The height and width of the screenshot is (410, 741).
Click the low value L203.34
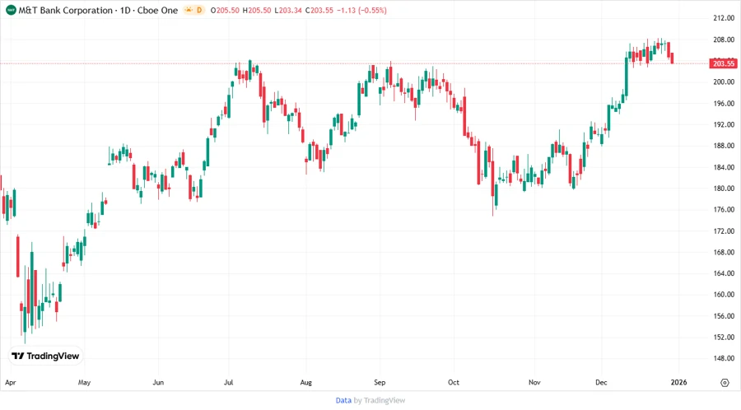[288, 10]
